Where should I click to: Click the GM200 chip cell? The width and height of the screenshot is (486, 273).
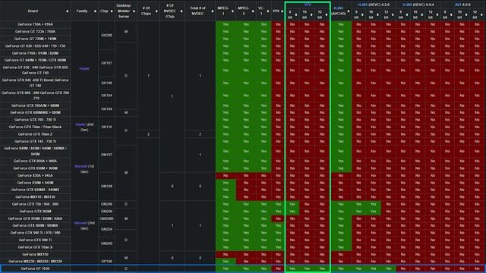(x=106, y=243)
